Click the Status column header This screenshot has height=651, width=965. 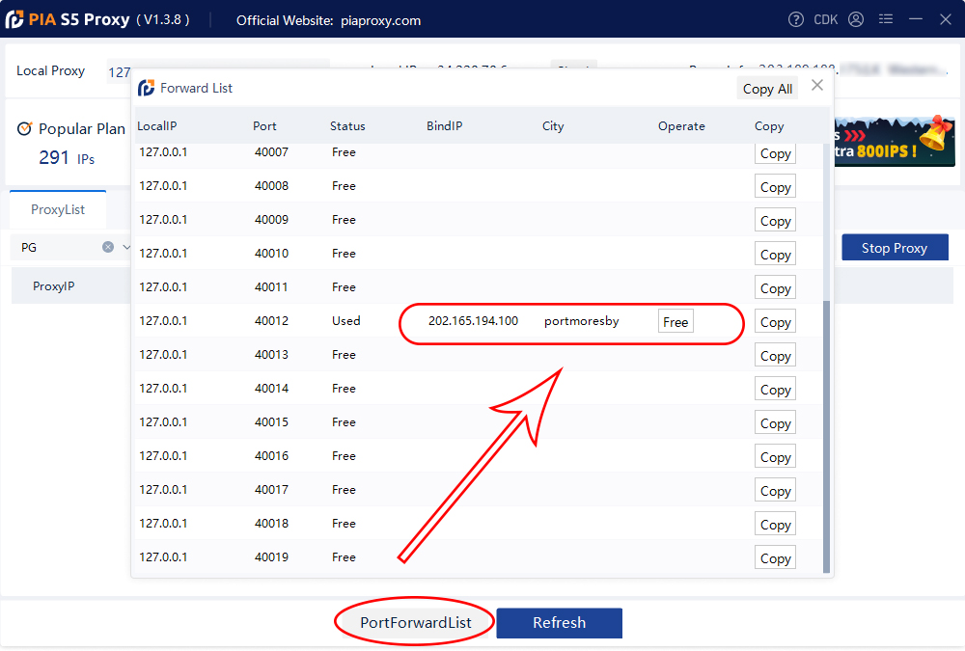(x=347, y=125)
